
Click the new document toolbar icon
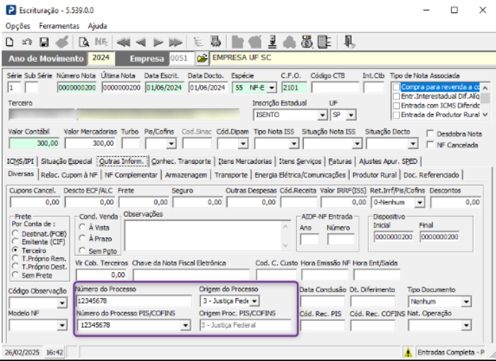click(11, 42)
